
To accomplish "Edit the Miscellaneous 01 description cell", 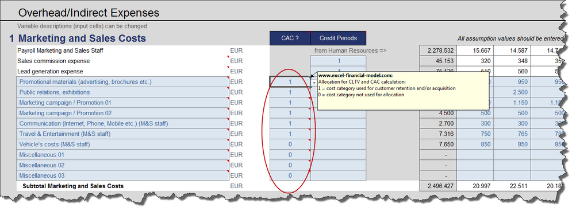I will point(122,155).
